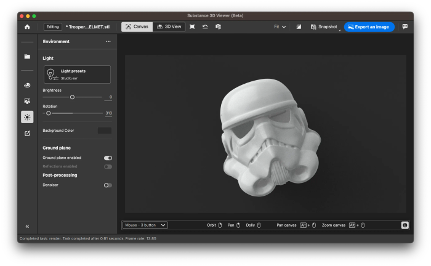Open the Light presets selector

point(77,75)
